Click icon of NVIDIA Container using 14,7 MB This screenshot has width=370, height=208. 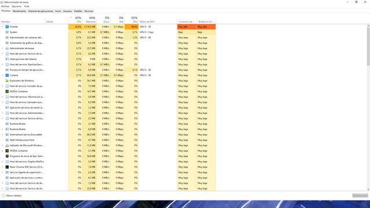(x=7, y=91)
